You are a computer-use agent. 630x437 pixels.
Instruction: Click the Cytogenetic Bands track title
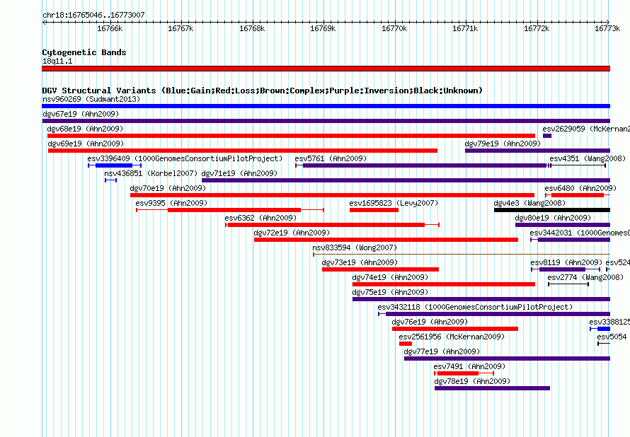pos(84,52)
